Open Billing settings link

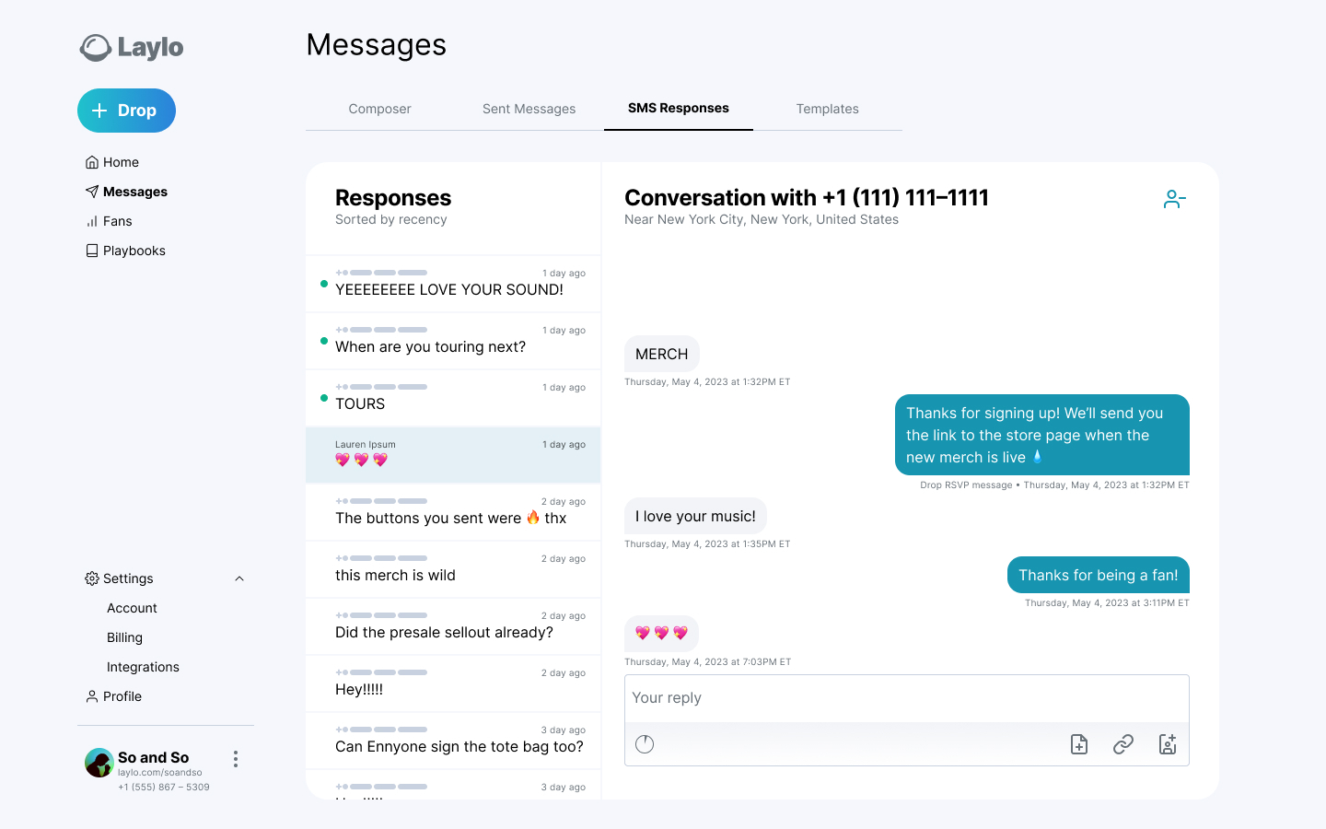tap(124, 637)
